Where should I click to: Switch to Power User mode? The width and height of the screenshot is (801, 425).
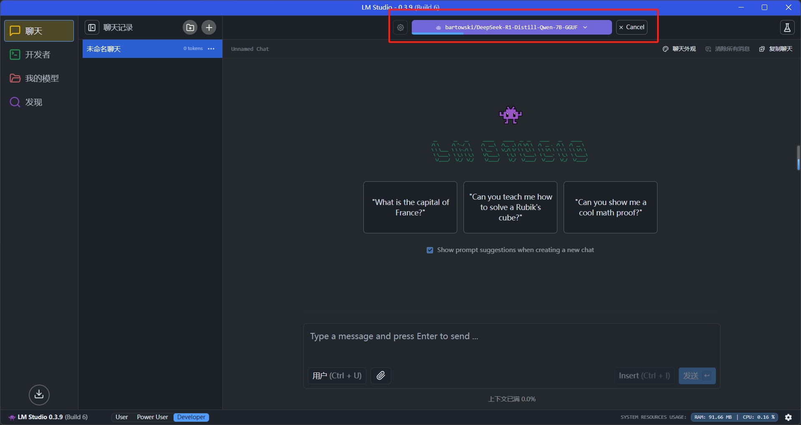coord(152,417)
